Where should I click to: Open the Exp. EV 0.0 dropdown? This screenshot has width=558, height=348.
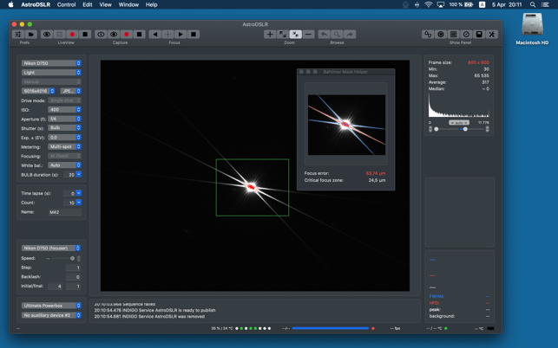65,138
